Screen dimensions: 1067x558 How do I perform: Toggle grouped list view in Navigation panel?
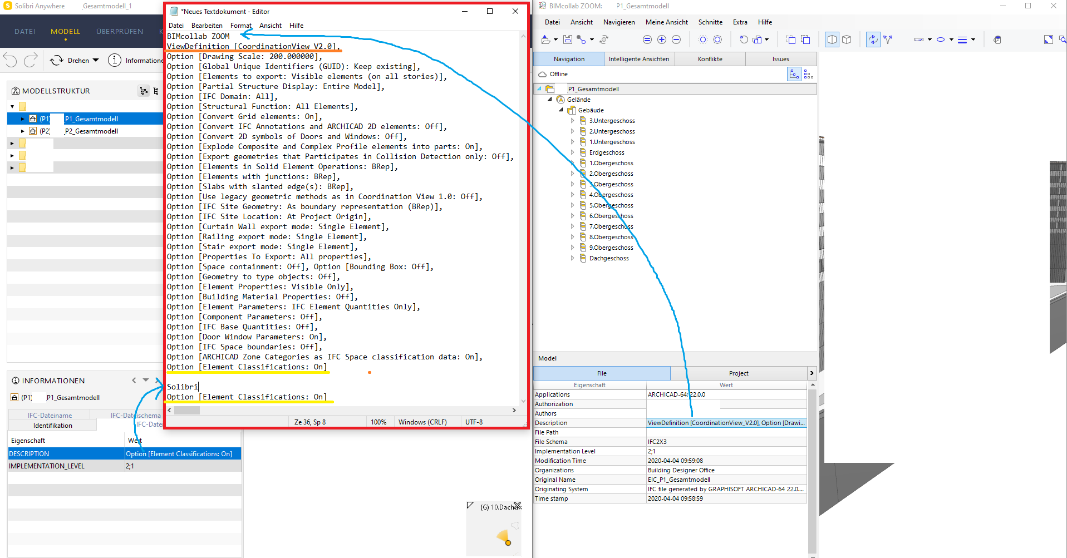pyautogui.click(x=809, y=74)
